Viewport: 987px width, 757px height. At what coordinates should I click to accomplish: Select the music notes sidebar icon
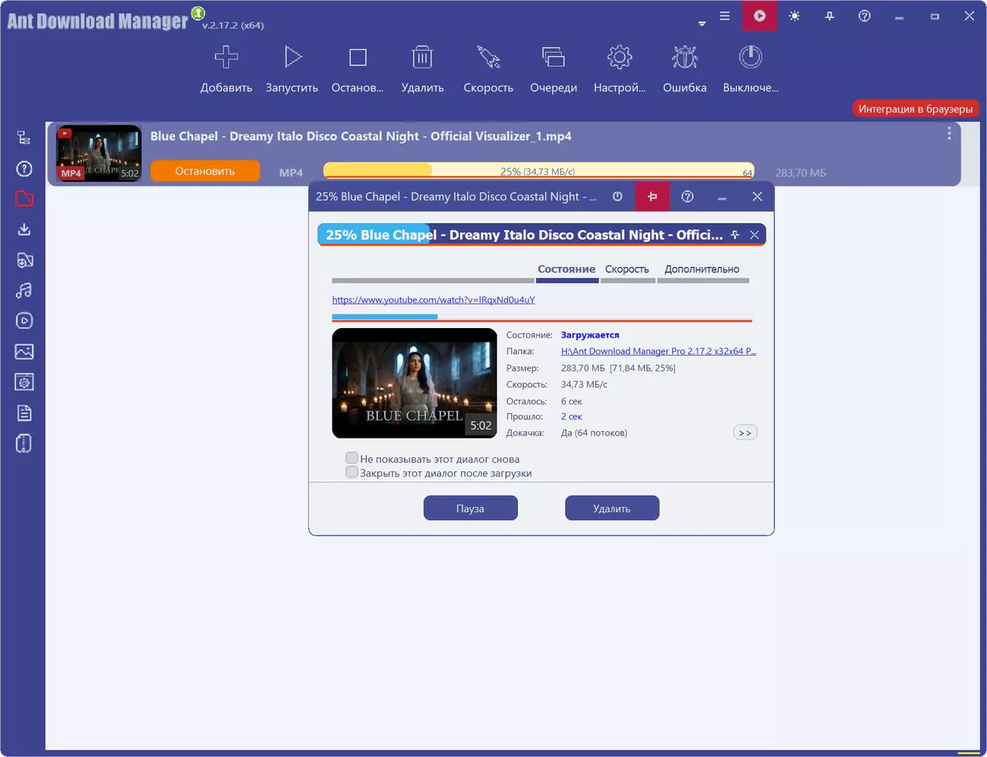[24, 290]
